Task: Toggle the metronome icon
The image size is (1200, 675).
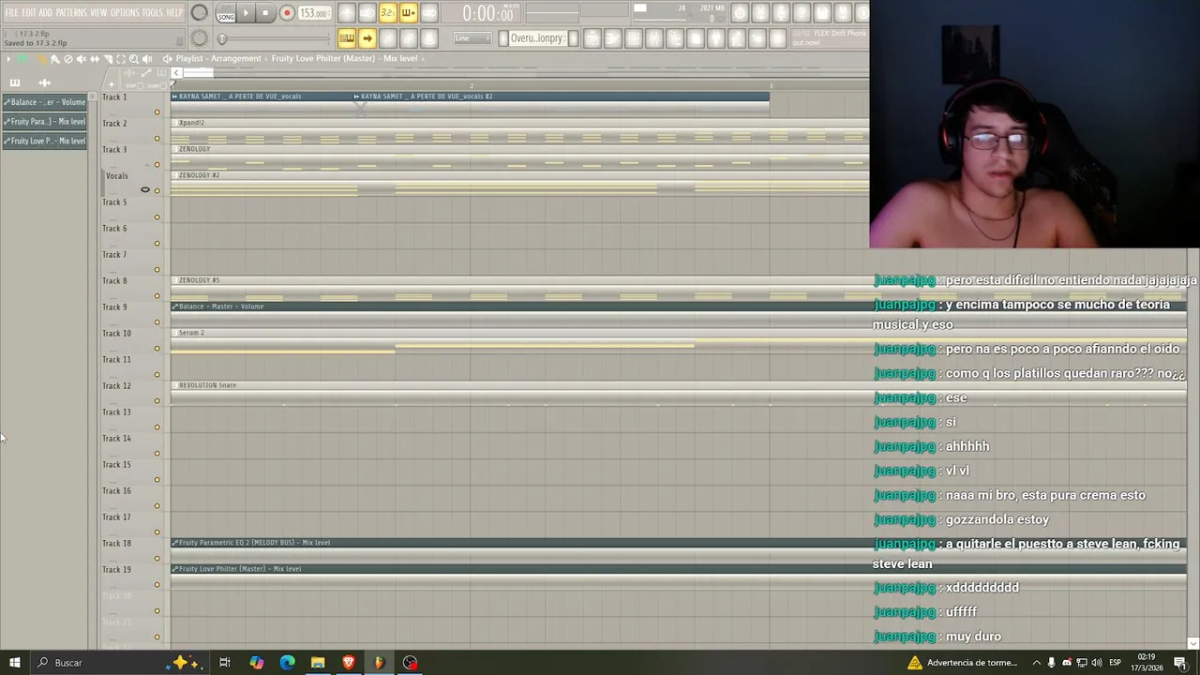Action: point(346,13)
